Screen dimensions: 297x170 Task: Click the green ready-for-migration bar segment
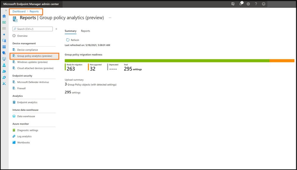point(167,61)
